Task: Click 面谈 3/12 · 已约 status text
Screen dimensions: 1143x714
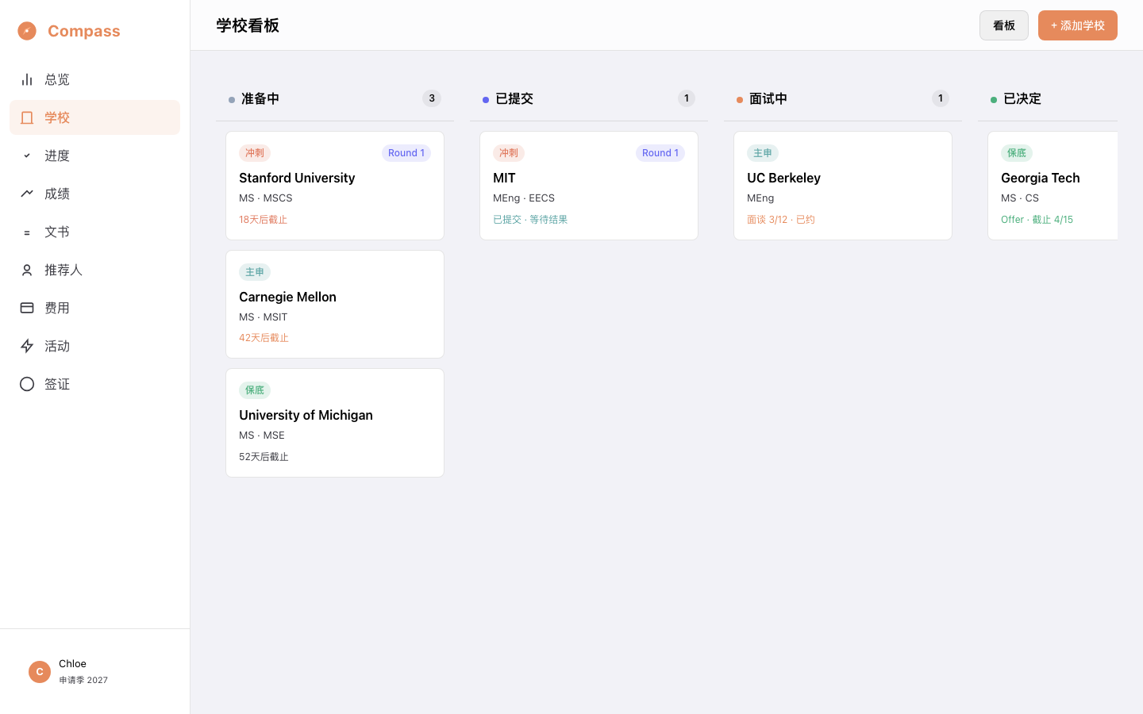Action: tap(781, 220)
